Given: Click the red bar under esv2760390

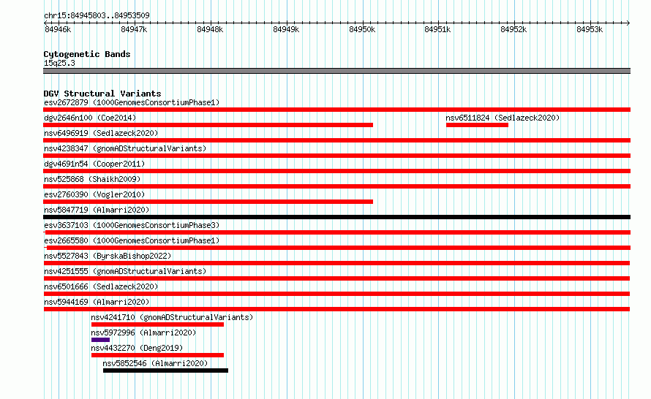Looking at the screenshot, I should point(208,202).
